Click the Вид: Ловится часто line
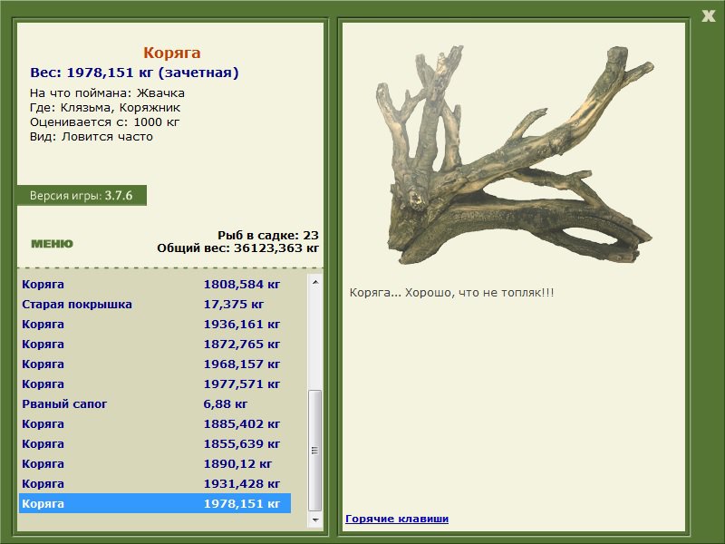The height and width of the screenshot is (544, 725). coord(92,137)
